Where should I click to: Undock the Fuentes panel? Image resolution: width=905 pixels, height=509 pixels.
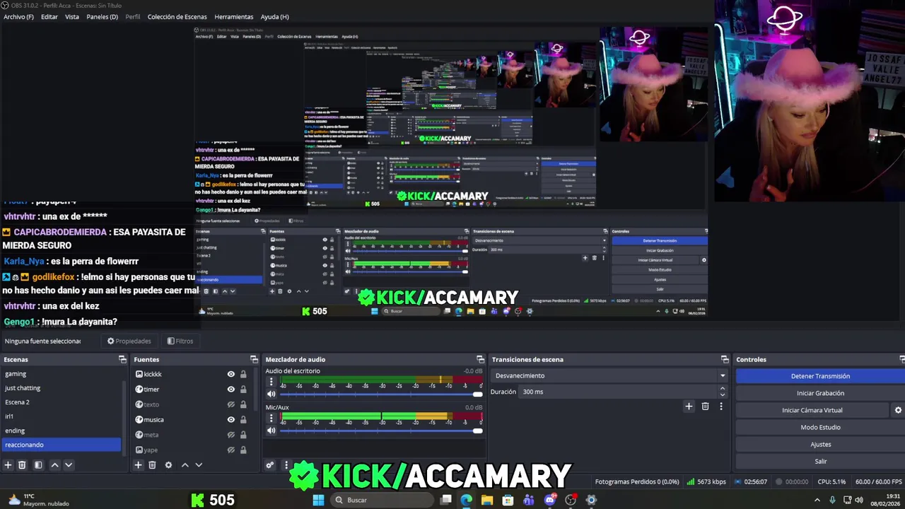point(254,359)
